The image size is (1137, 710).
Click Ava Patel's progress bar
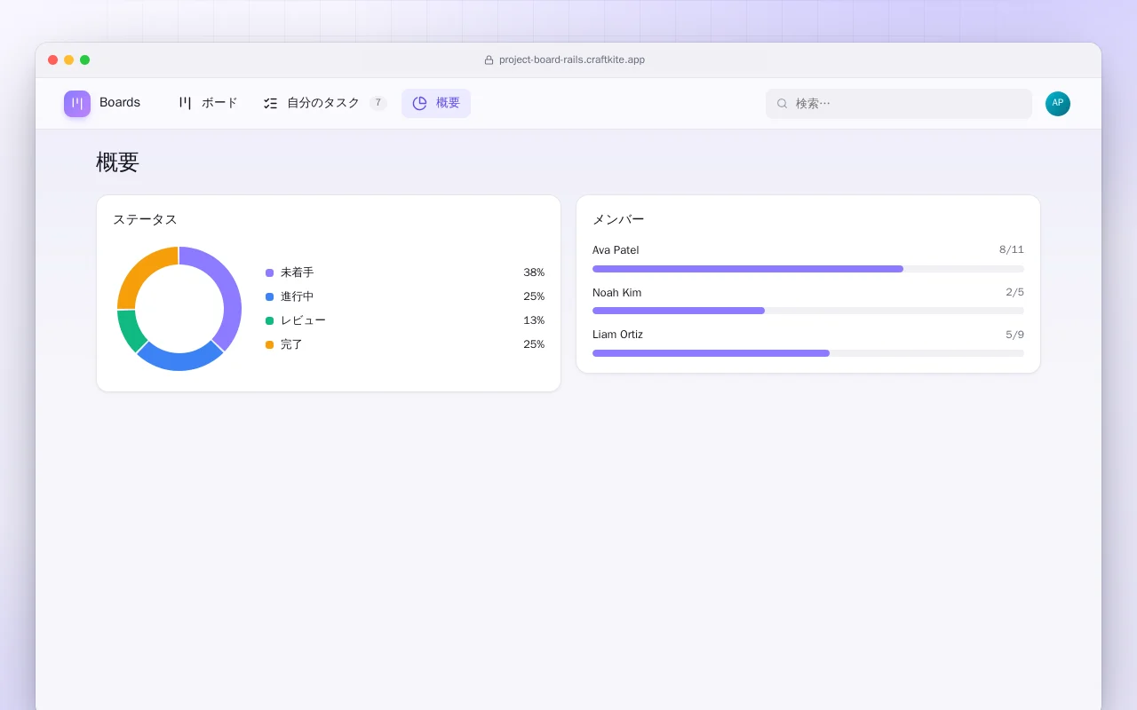click(x=808, y=269)
